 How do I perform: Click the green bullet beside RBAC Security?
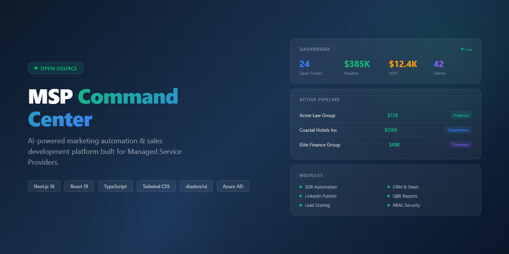[389, 205]
